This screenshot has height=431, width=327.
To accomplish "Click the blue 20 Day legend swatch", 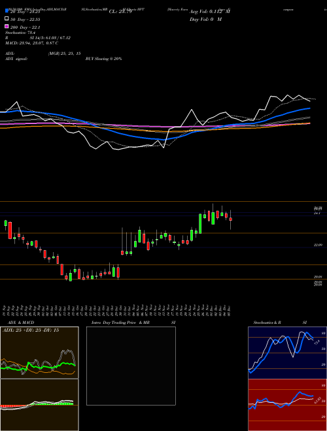I will point(7,11).
